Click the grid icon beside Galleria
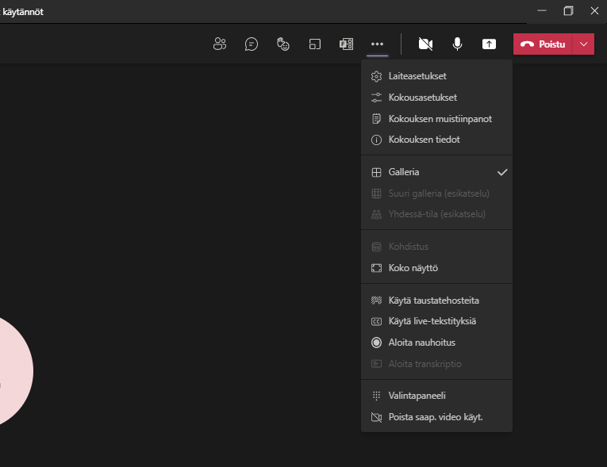The height and width of the screenshot is (467, 607). click(x=376, y=172)
